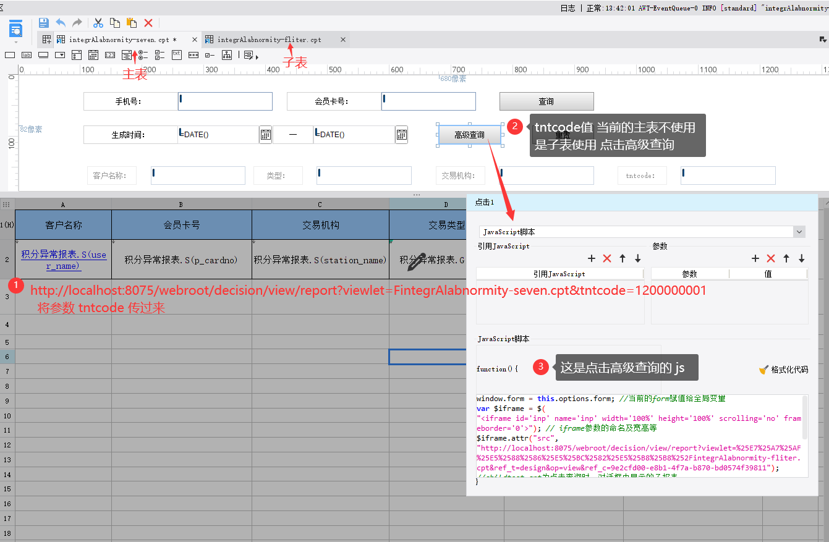Save the report with the floppy disk icon
This screenshot has height=542, width=829.
43,23
